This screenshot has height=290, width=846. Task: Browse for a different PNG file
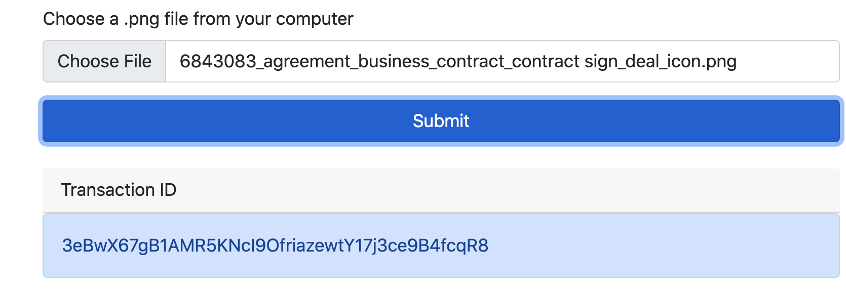point(104,61)
